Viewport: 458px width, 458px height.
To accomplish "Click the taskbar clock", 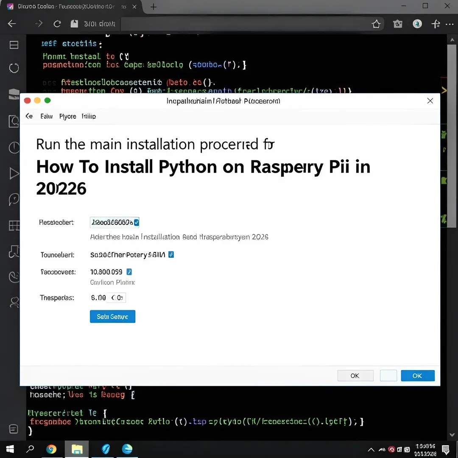I will pyautogui.click(x=425, y=450).
